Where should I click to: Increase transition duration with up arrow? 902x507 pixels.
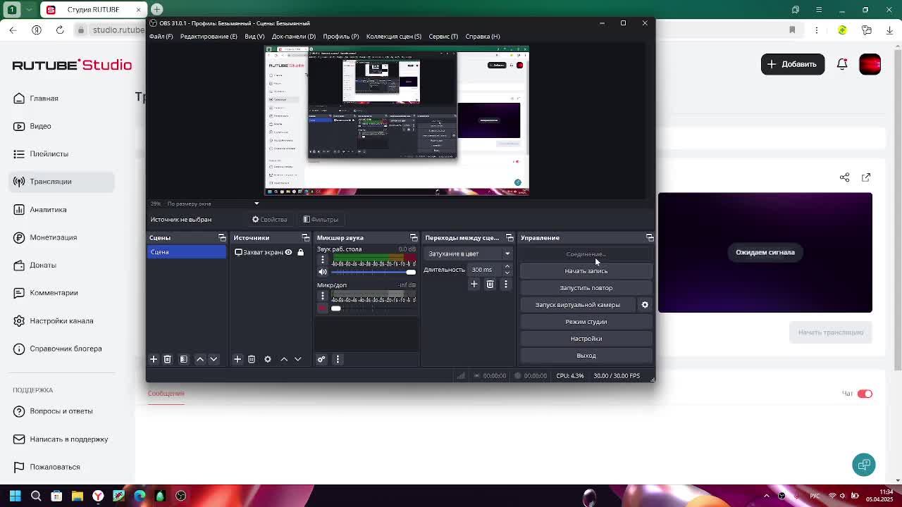coord(507,267)
